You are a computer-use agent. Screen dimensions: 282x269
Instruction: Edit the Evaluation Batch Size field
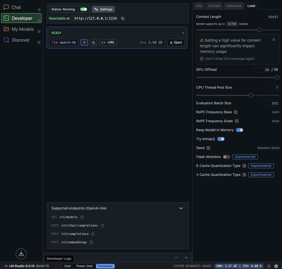(x=271, y=103)
